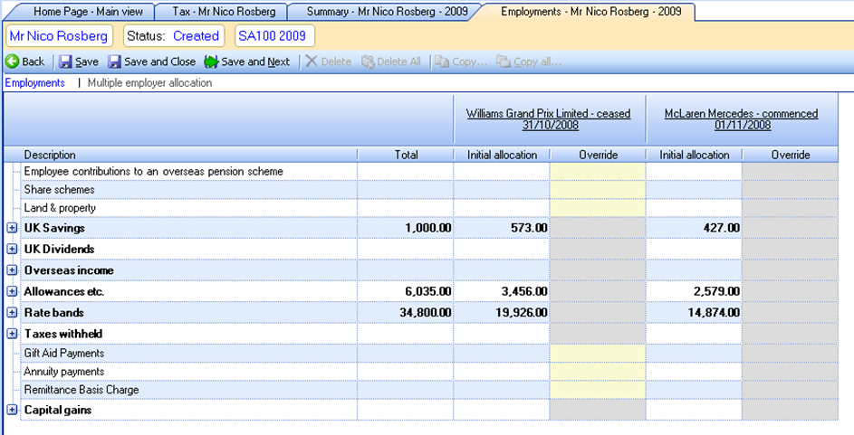The width and height of the screenshot is (854, 435).
Task: Expand the UK Dividends row
Action: pyautogui.click(x=12, y=249)
